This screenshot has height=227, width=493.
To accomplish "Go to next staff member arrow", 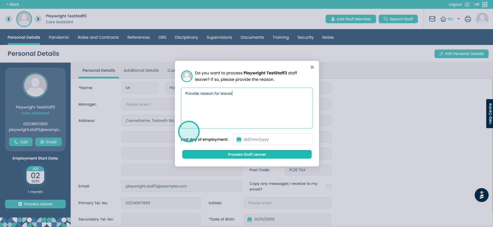I will click(38, 19).
